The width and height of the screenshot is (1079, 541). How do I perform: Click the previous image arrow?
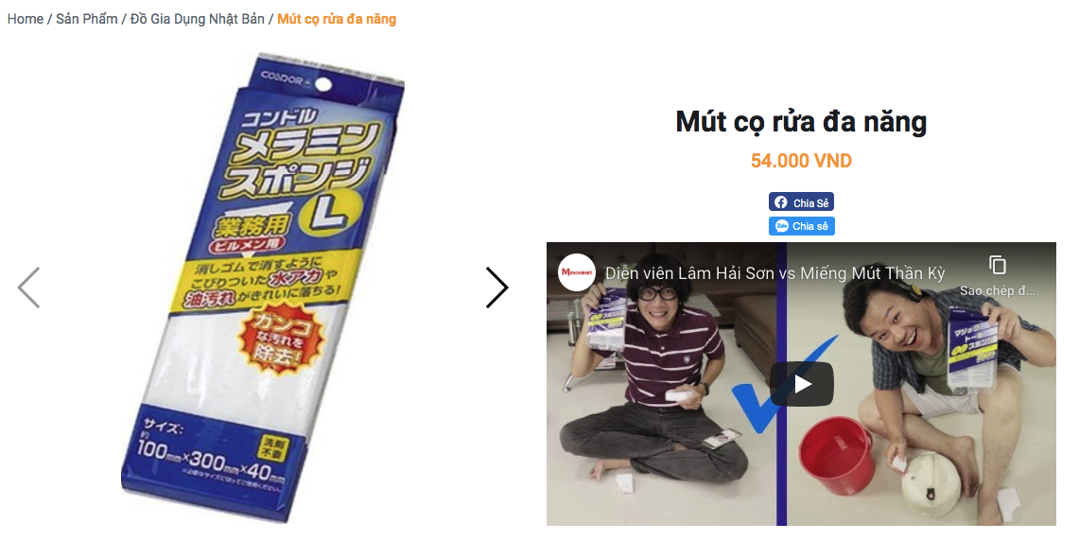28,287
